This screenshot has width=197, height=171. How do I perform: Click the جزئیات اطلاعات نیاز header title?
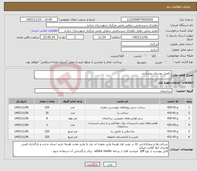pos(179,7)
